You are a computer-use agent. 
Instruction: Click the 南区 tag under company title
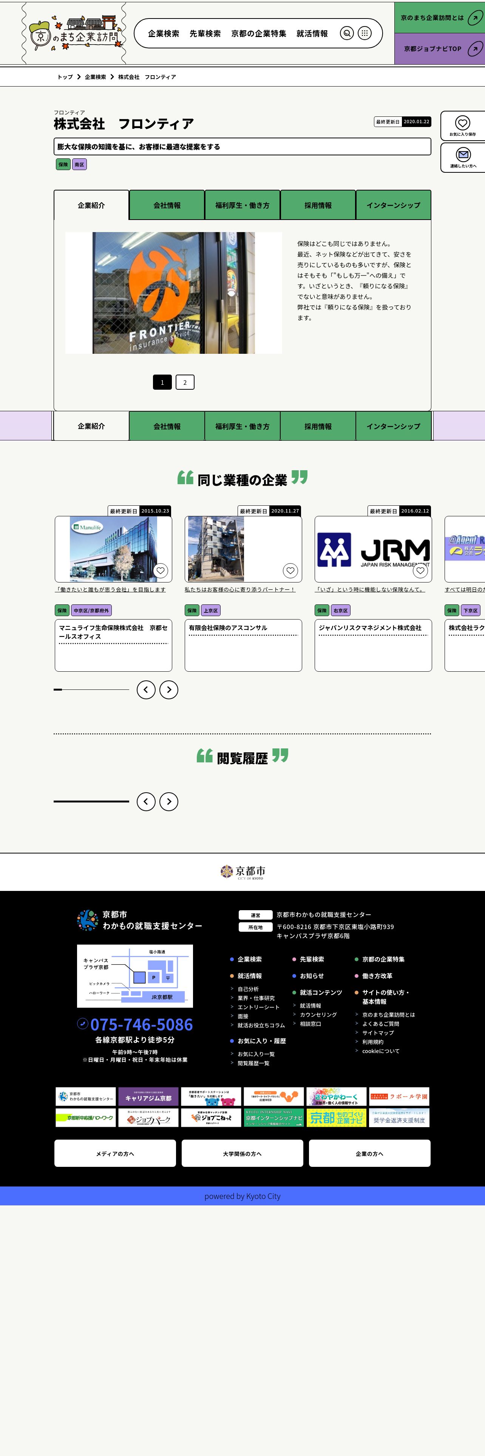tap(80, 164)
